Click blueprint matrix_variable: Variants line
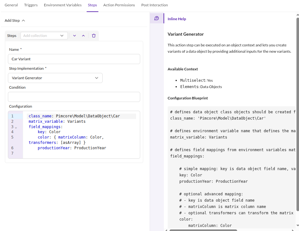Image resolution: width=299 pixels, height=231 pixels. 199,137
